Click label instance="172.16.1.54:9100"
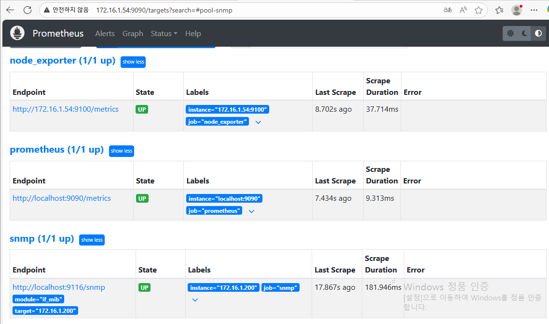 click(x=227, y=109)
